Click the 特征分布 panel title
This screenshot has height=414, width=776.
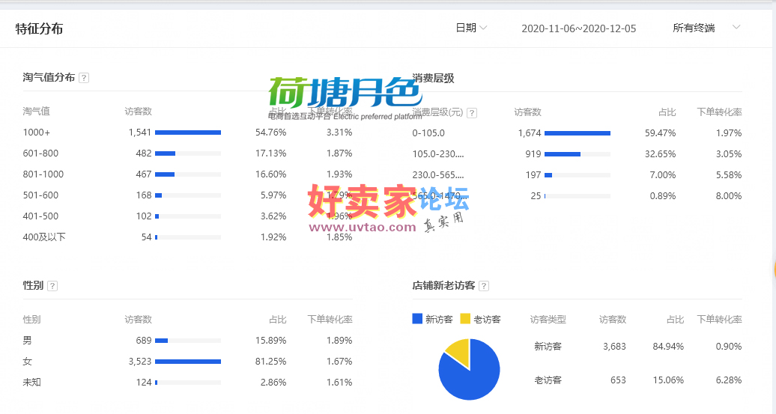click(x=39, y=29)
